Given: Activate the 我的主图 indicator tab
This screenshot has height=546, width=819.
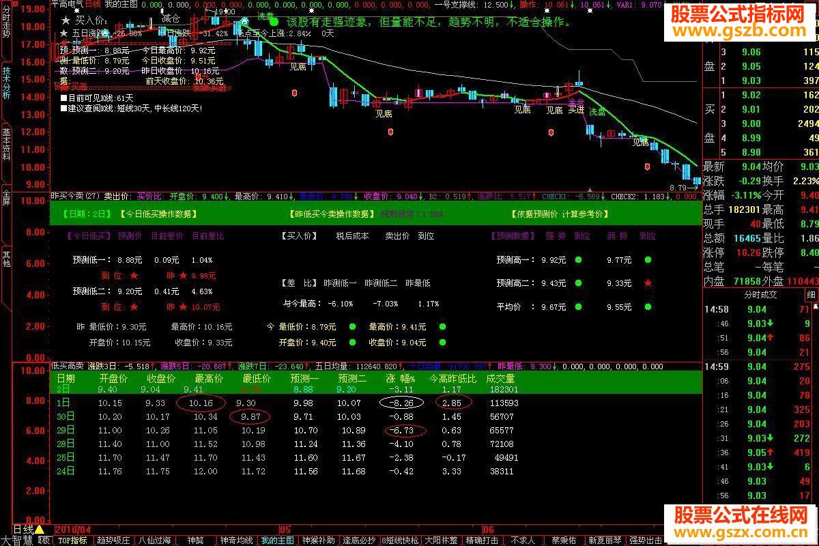Looking at the screenshot, I should coord(278,541).
